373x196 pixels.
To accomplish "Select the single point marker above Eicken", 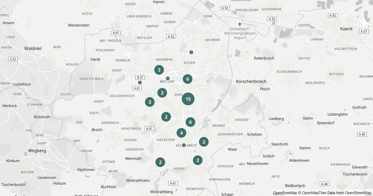I will point(191,52).
